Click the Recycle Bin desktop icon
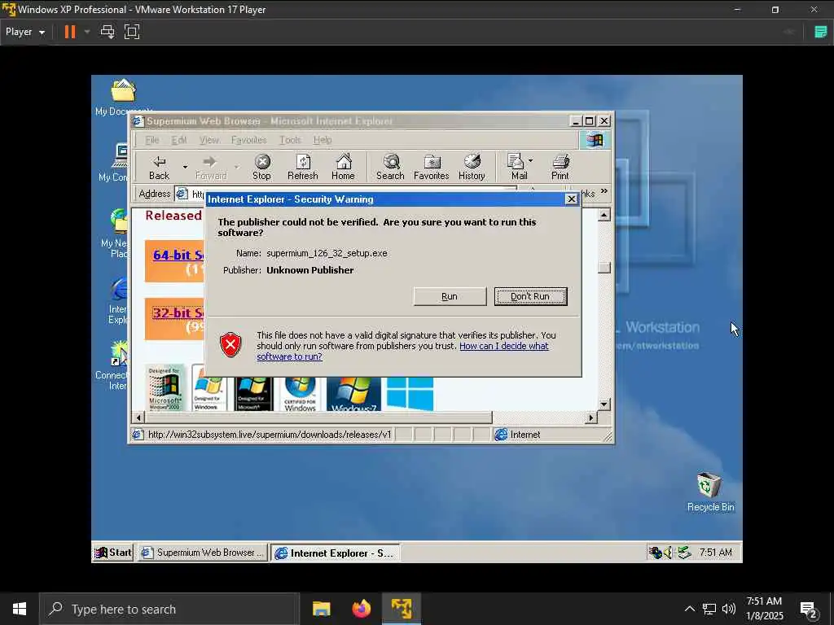 pyautogui.click(x=709, y=492)
